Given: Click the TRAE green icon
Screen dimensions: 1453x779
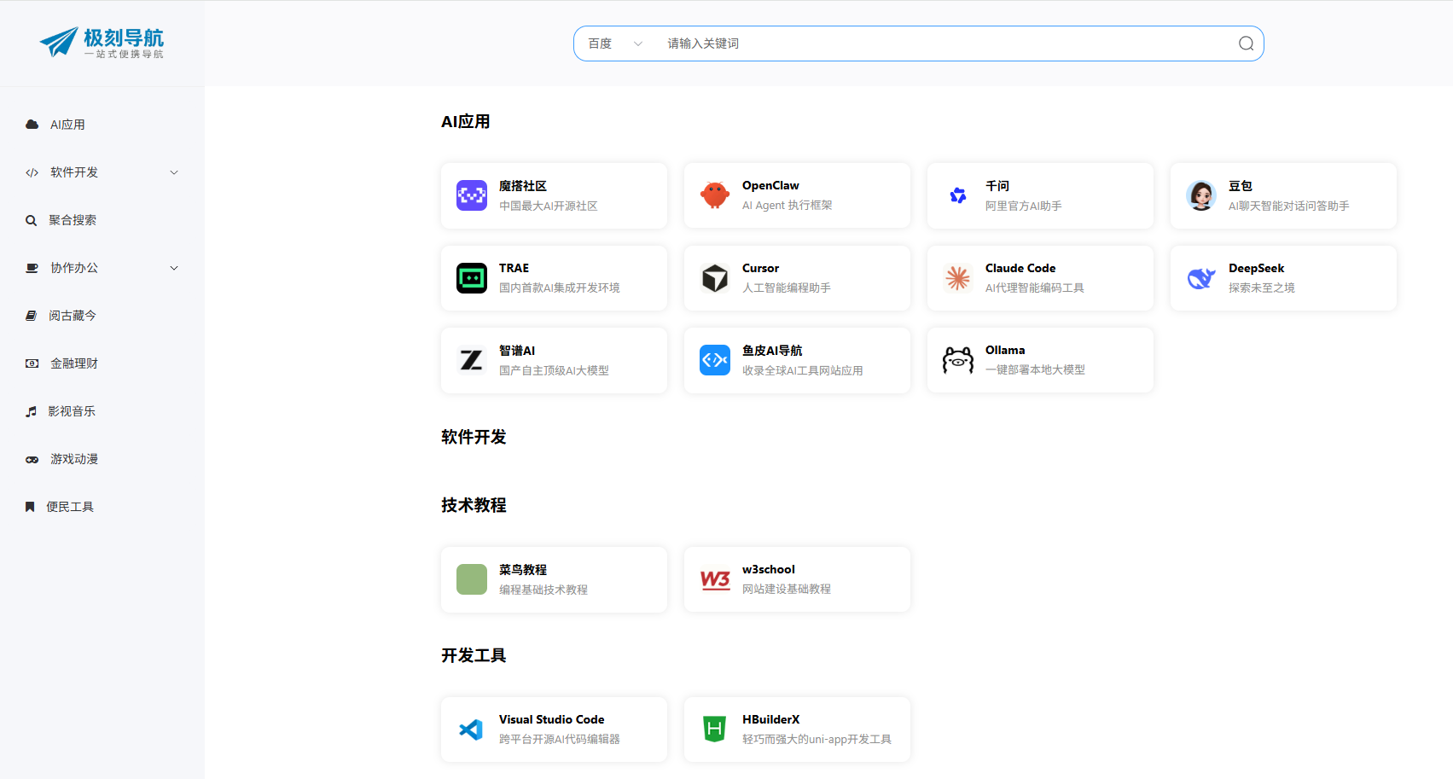Looking at the screenshot, I should point(472,278).
